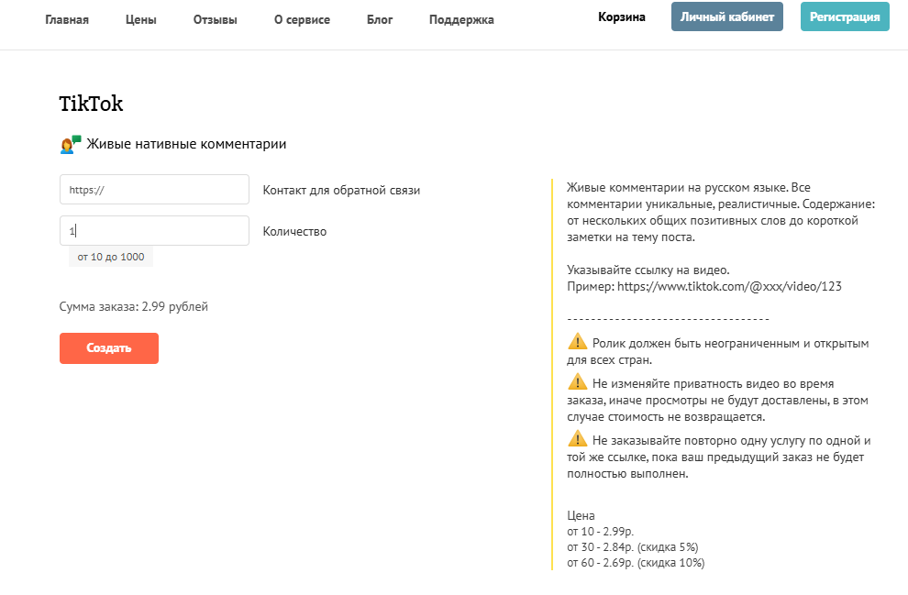The image size is (908, 595).
Task: Click the от 10 - 2.99р. price line
Action: 601,532
